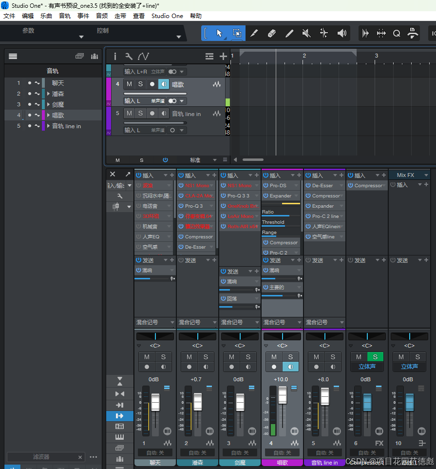Image resolution: width=436 pixels, height=469 pixels.
Task: Detach the mixer with arrow icon
Action: 128,174
